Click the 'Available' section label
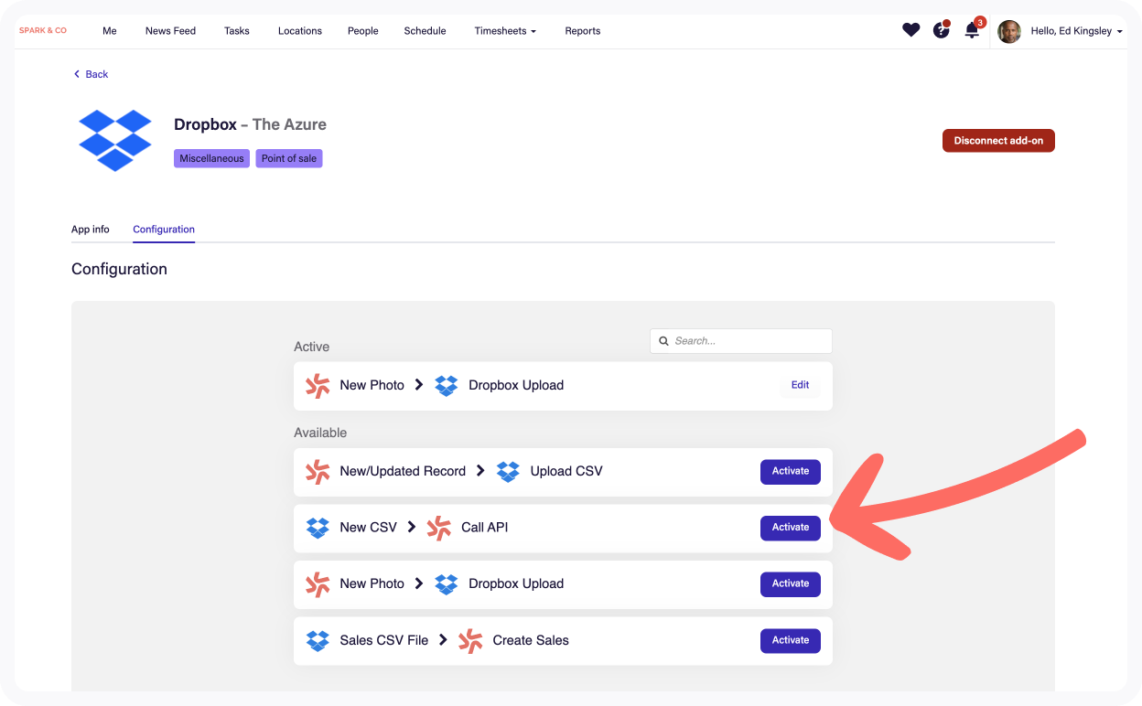The image size is (1142, 706). point(320,433)
